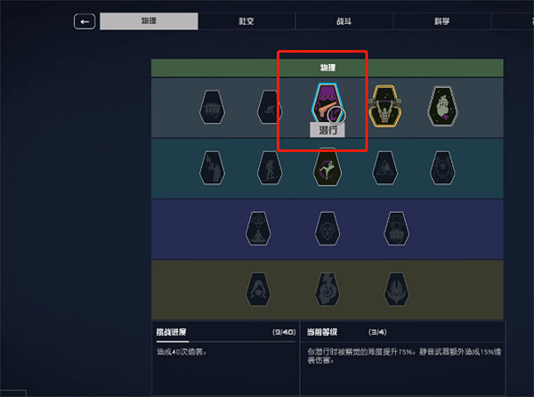Switch to the 社交 skills tab

(x=247, y=21)
